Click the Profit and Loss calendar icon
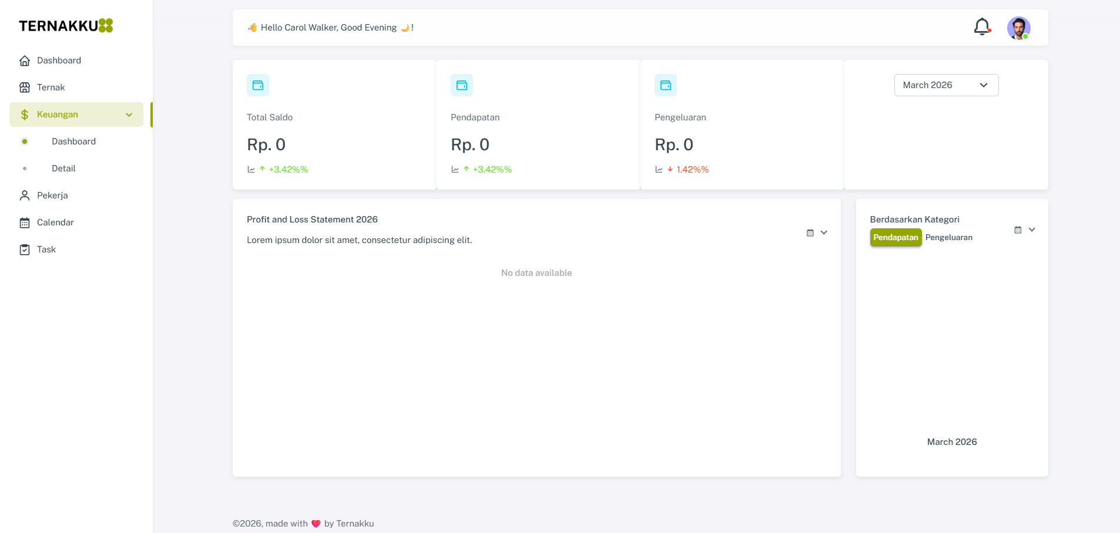Screen dimensions: 1120x533 [x=810, y=233]
